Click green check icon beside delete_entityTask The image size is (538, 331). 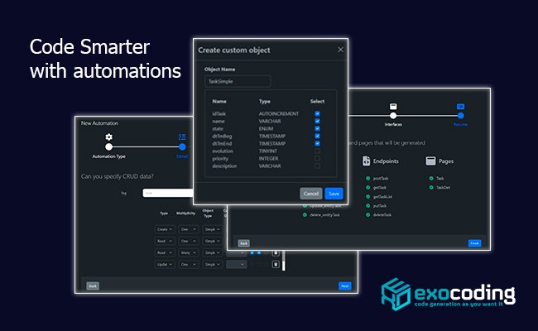click(305, 214)
